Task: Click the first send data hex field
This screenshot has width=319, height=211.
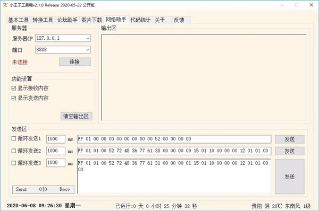Action: click(x=174, y=139)
